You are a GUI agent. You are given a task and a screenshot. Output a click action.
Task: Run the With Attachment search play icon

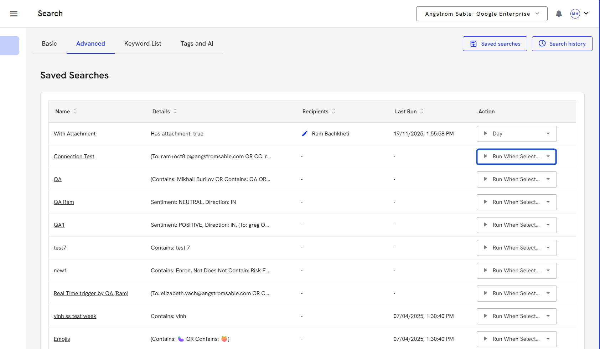485,134
